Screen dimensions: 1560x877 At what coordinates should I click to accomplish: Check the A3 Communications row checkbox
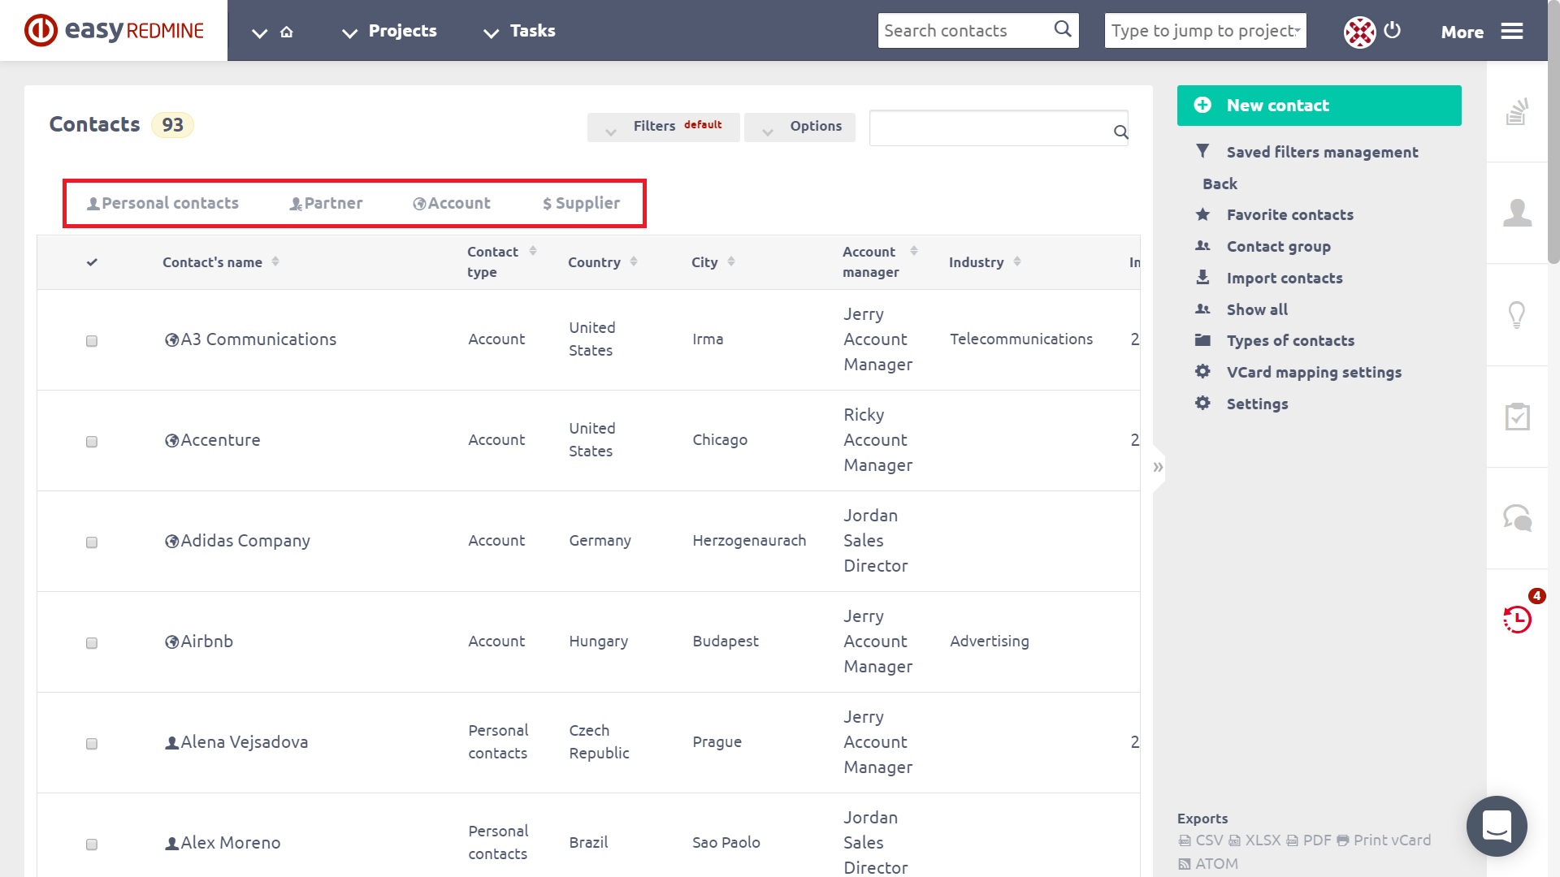pos(92,341)
